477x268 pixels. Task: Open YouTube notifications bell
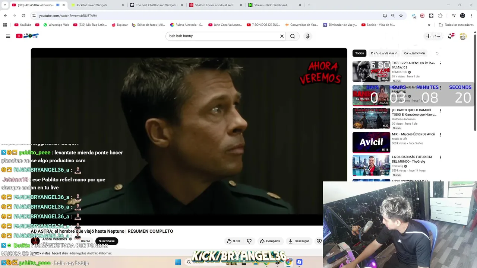tap(451, 36)
